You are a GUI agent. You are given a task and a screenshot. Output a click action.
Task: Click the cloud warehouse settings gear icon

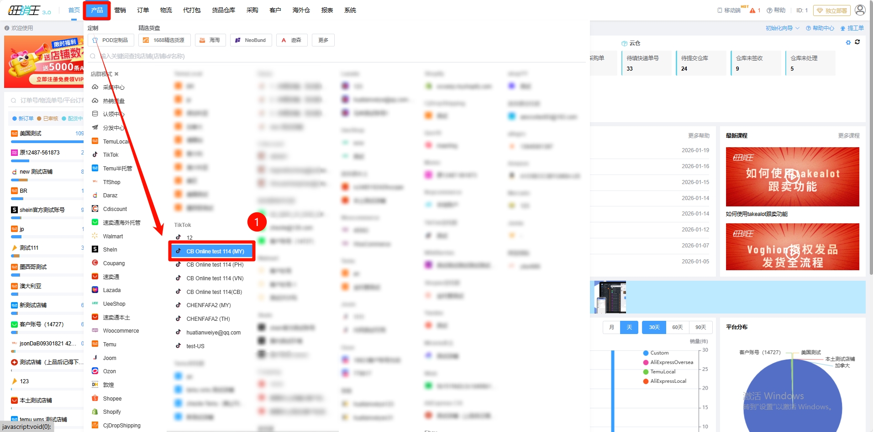[x=848, y=42]
